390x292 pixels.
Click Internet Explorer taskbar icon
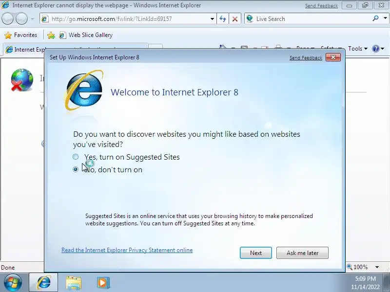43,282
